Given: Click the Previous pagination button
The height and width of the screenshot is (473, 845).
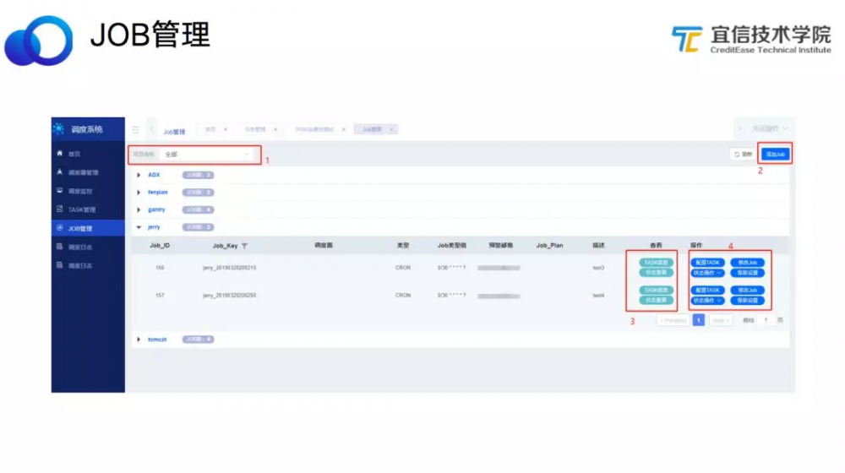Looking at the screenshot, I should (x=673, y=320).
